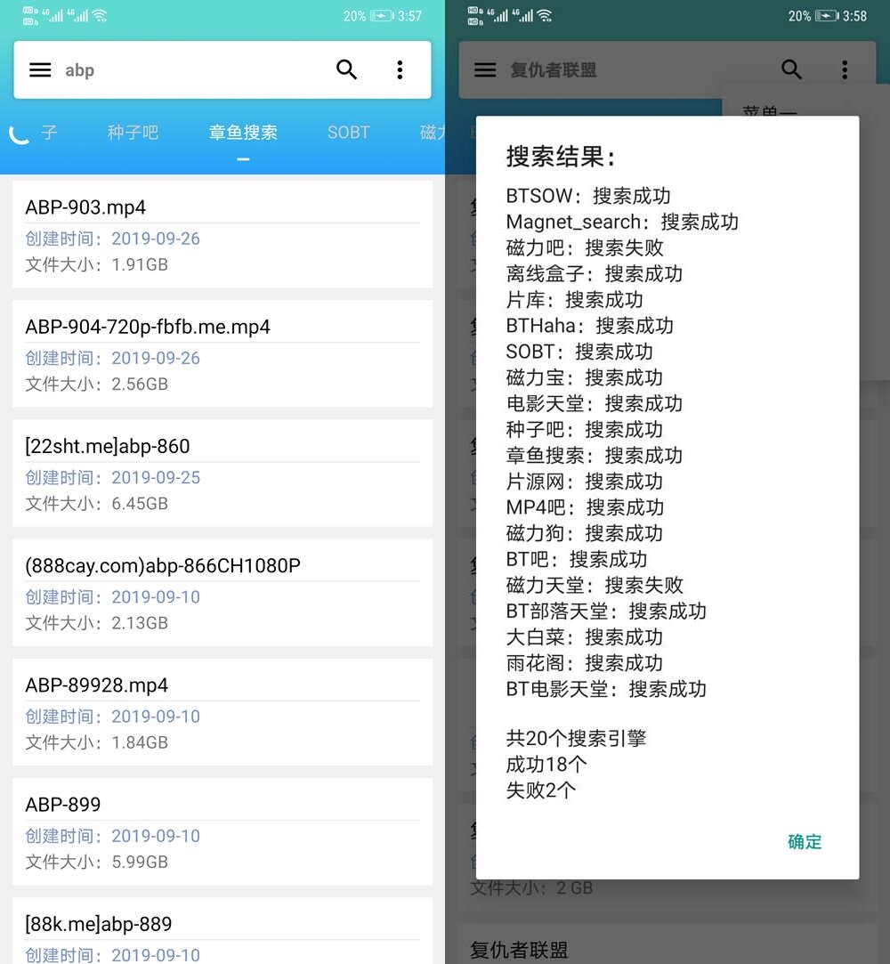Open the [88k.me]abp-889 result

(x=222, y=931)
